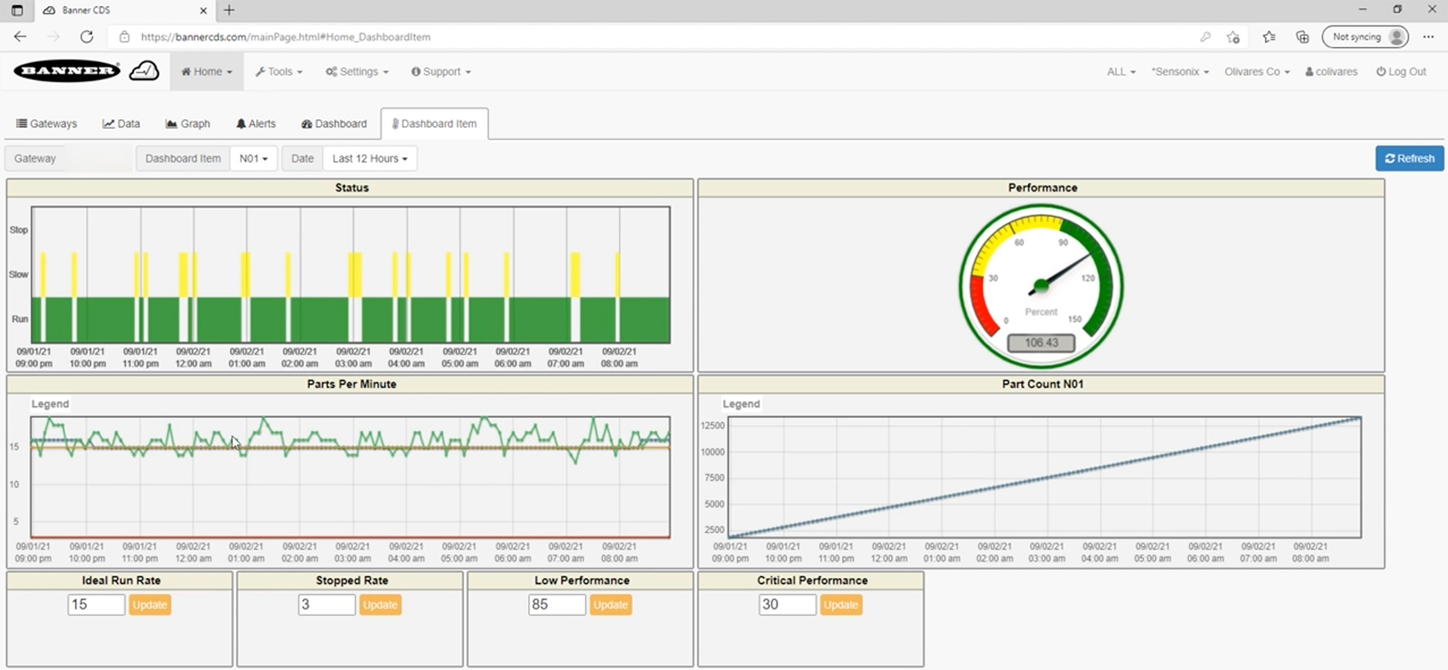Expand the N01 dashboard item dropdown
The height and width of the screenshot is (670, 1448).
[253, 158]
